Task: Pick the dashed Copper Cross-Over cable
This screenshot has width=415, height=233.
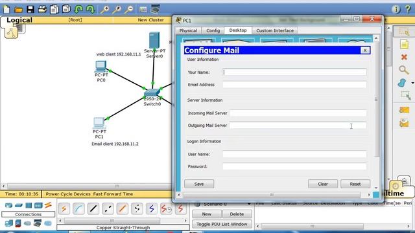Action: 108,209
